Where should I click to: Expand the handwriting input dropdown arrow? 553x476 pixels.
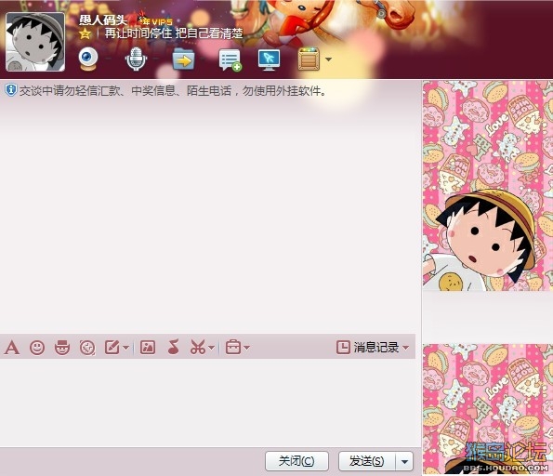[126, 348]
